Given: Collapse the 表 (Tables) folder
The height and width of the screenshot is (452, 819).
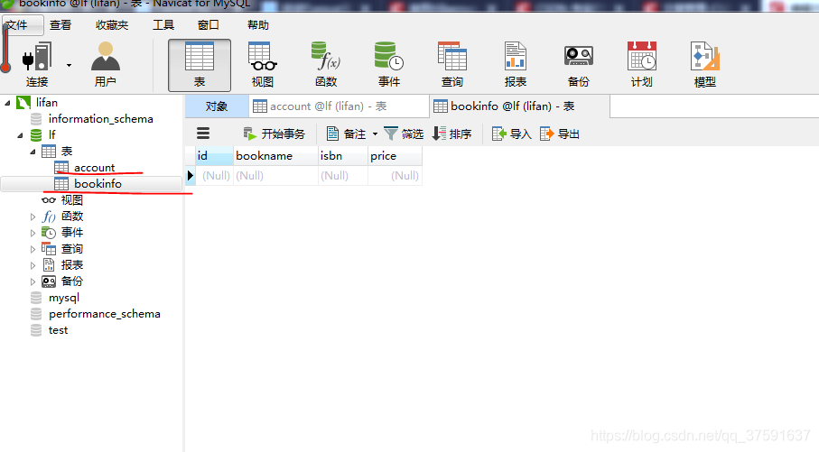Looking at the screenshot, I should 33,152.
